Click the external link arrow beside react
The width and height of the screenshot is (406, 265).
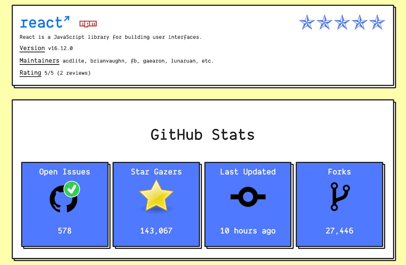[x=67, y=18]
